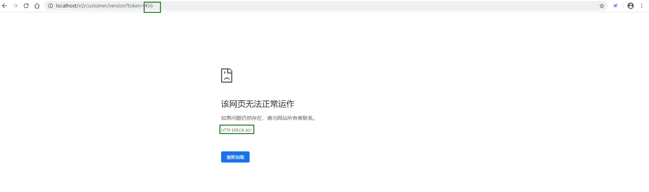Open the browser three-dot menu
This screenshot has width=649, height=192.
(x=642, y=6)
